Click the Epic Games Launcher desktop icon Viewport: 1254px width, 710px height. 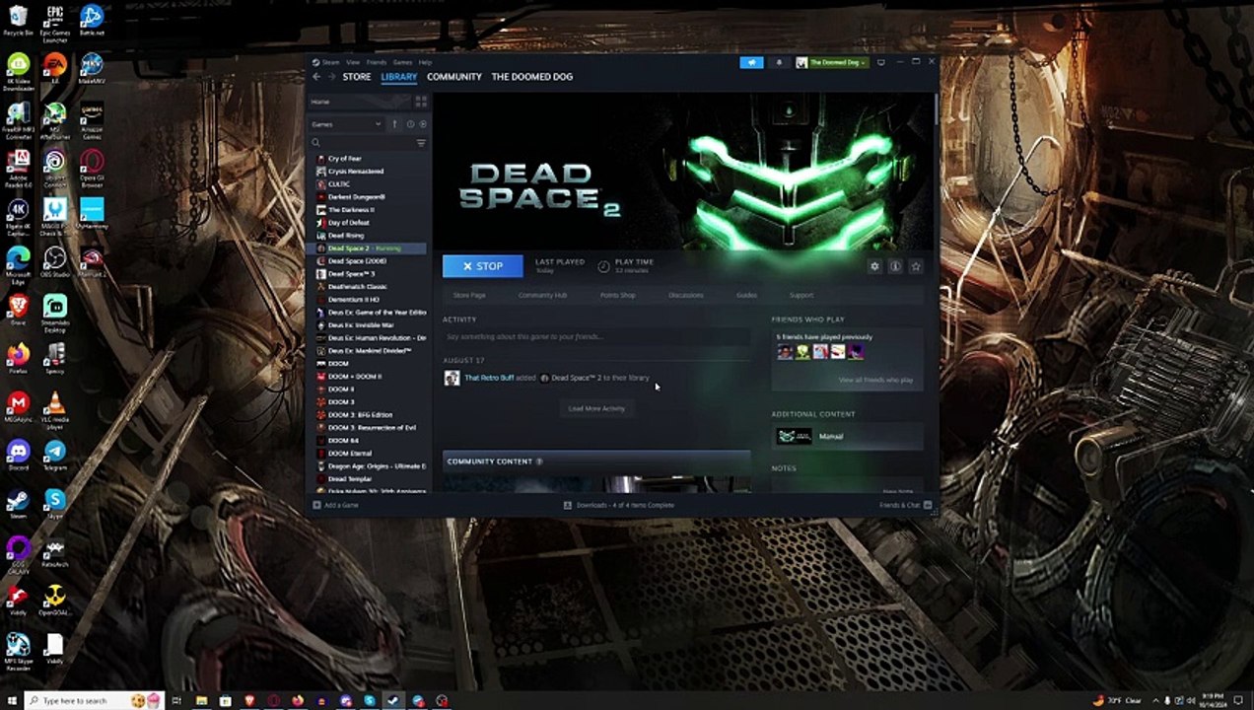pos(54,25)
